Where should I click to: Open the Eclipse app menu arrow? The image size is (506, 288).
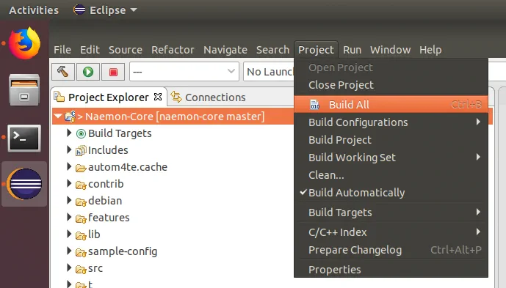pos(134,10)
